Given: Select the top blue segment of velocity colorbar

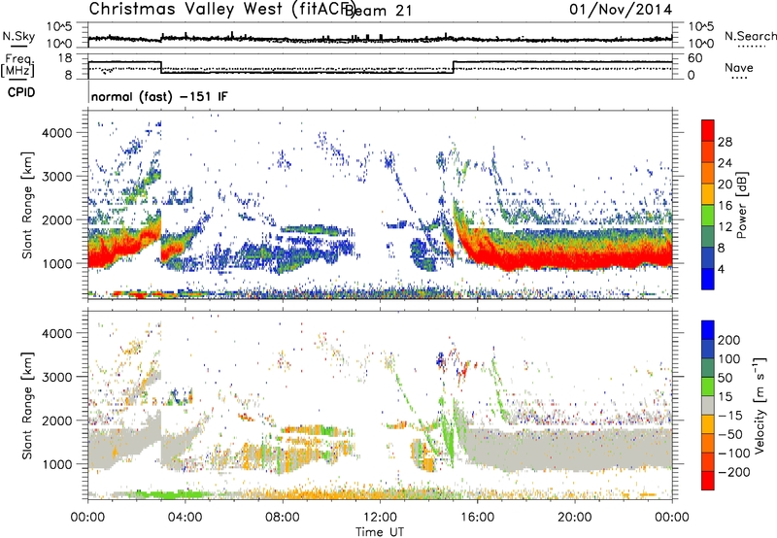Looking at the screenshot, I should 708,330.
